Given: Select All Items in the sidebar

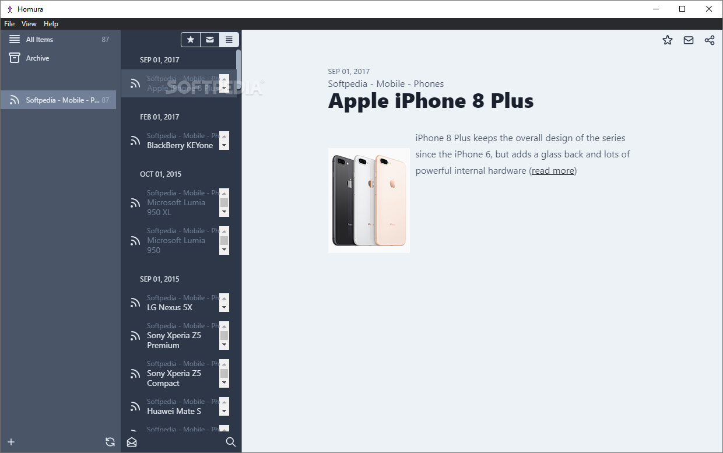Looking at the screenshot, I should click(x=58, y=40).
